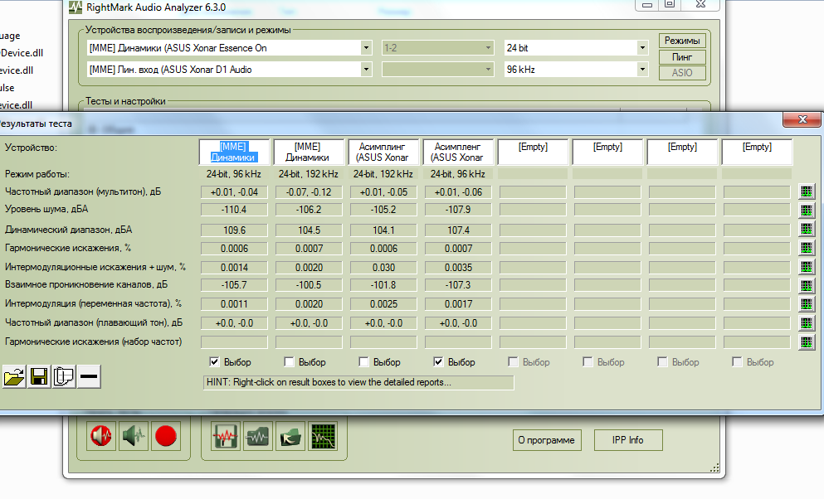Click the Асимплинг (ASUS Xonar slot name
Viewport: 824px width, 499px height.
click(x=383, y=153)
